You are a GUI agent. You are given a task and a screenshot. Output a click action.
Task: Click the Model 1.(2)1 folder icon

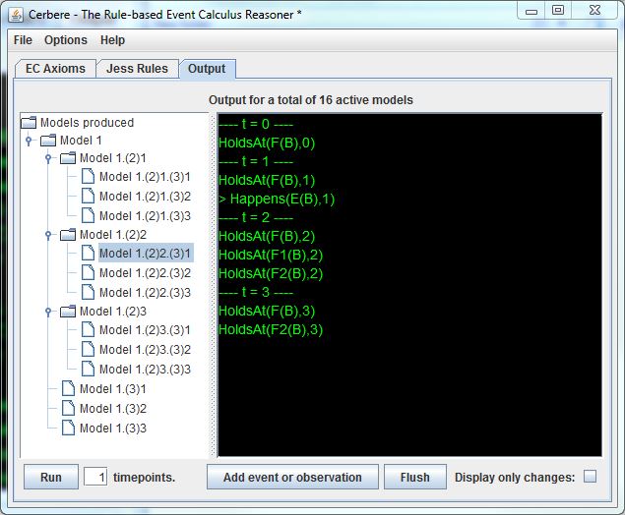pyautogui.click(x=68, y=158)
